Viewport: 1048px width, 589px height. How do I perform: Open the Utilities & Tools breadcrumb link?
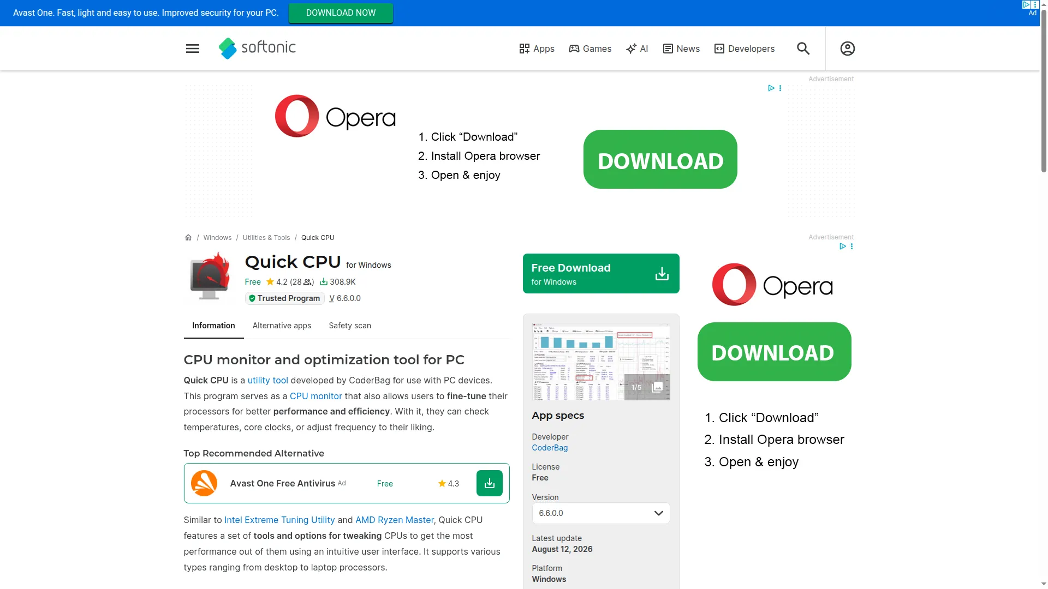coord(266,238)
